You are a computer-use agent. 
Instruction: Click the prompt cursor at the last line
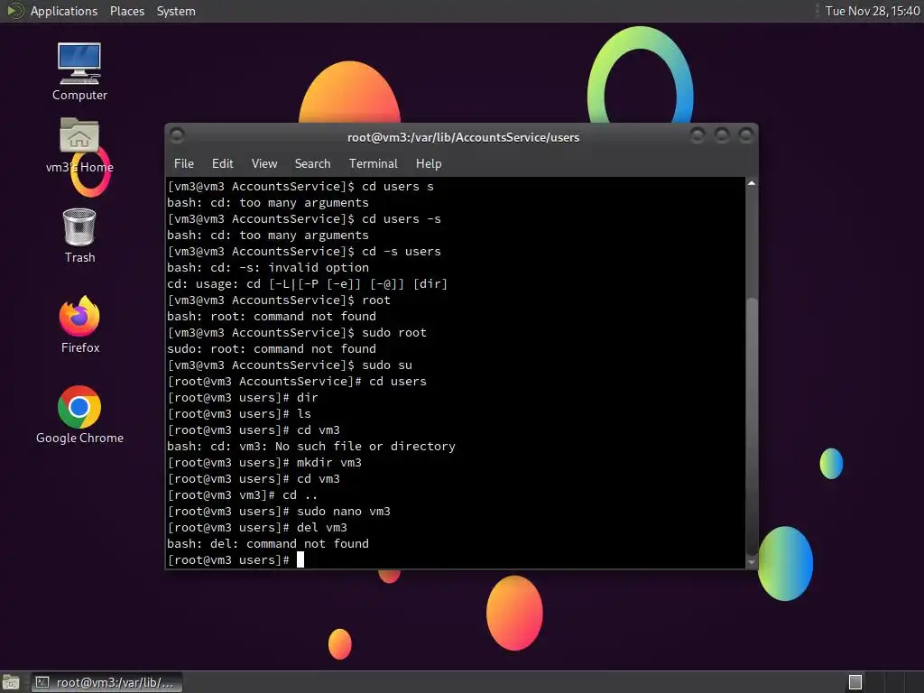click(300, 559)
